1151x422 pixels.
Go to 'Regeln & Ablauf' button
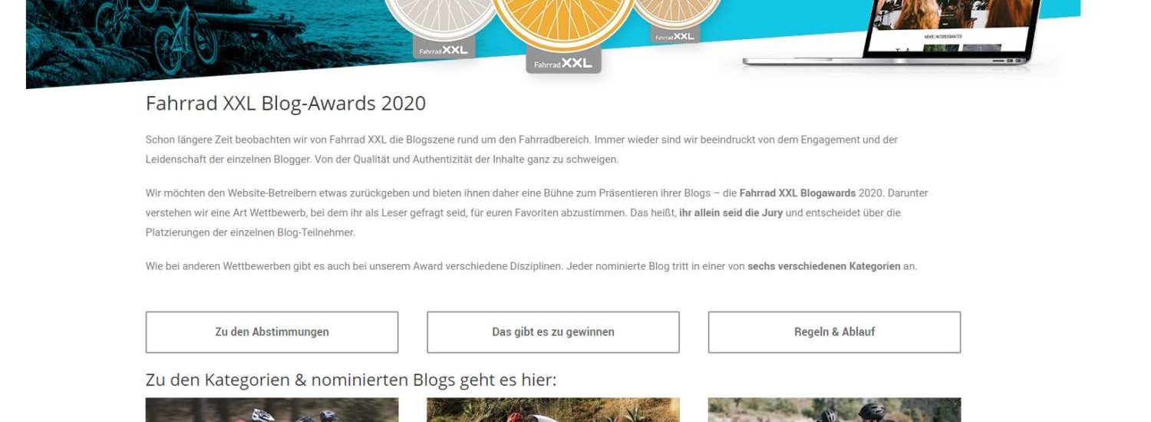(834, 332)
